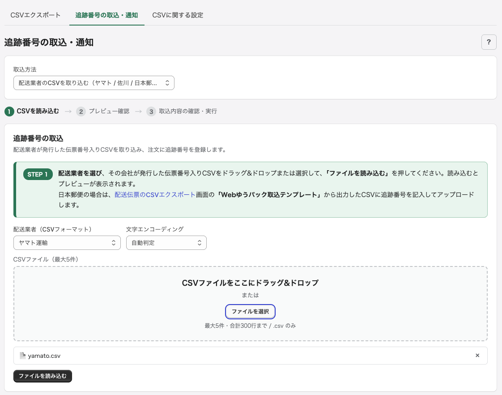Click the STEP 1 badge
This screenshot has width=502, height=395.
38,174
